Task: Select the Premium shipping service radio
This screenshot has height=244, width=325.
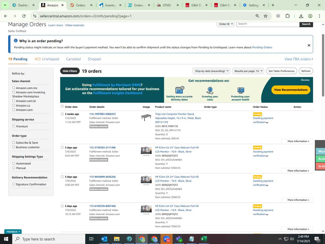Action: [x=14, y=126]
